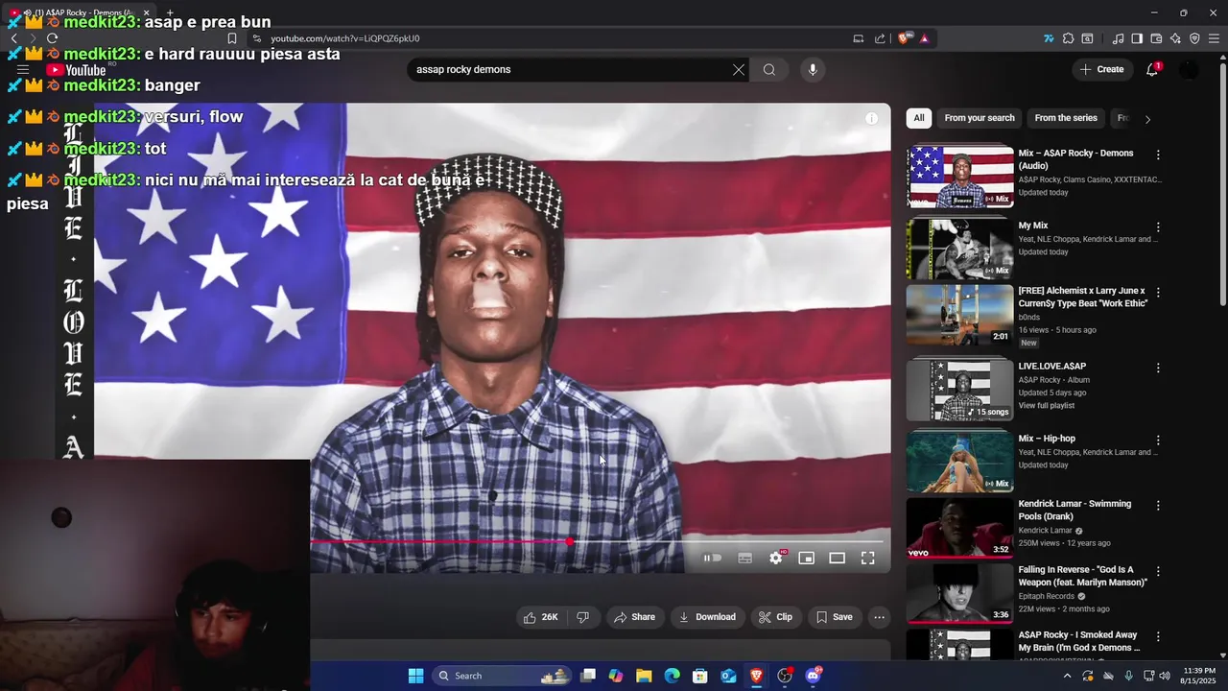The image size is (1228, 691).
Task: Run the YouTube search magnifier button
Action: pyautogui.click(x=769, y=69)
